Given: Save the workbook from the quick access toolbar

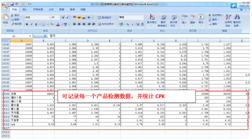Looking at the screenshot, I should pos(12,4).
